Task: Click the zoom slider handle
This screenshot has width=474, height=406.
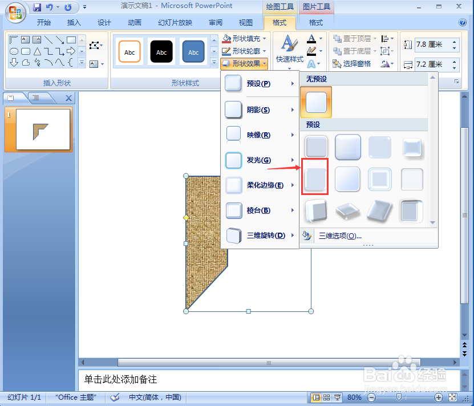Action: pyautogui.click(x=399, y=397)
